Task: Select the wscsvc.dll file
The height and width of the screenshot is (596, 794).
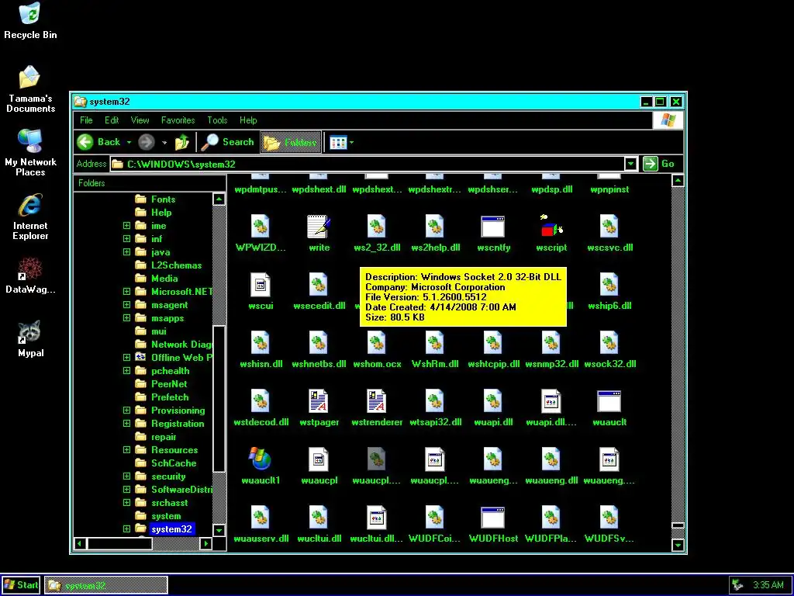Action: coord(609,227)
